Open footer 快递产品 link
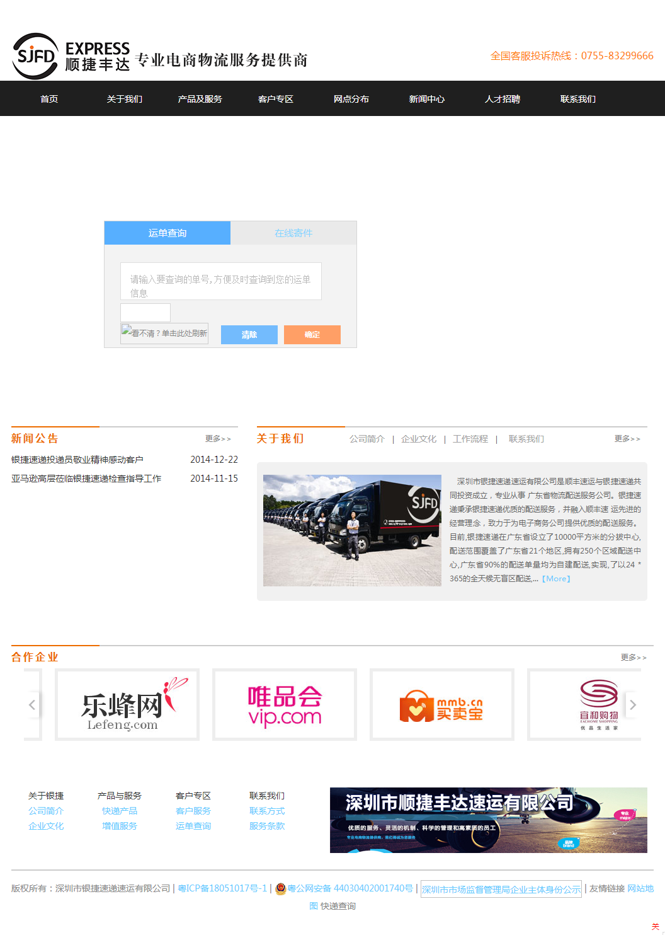 click(120, 811)
